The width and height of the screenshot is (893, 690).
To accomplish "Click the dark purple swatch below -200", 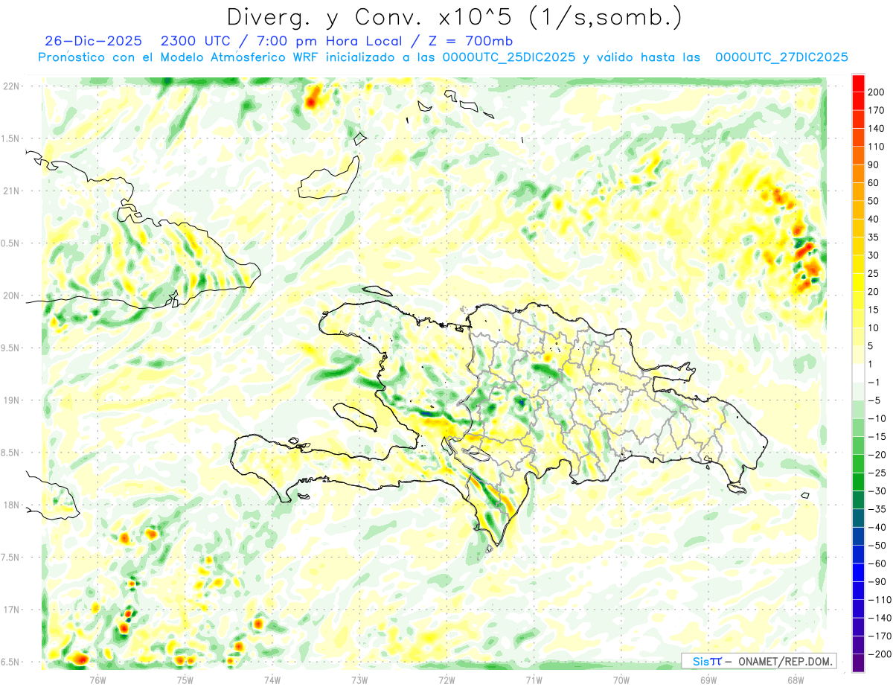I will pos(858,663).
